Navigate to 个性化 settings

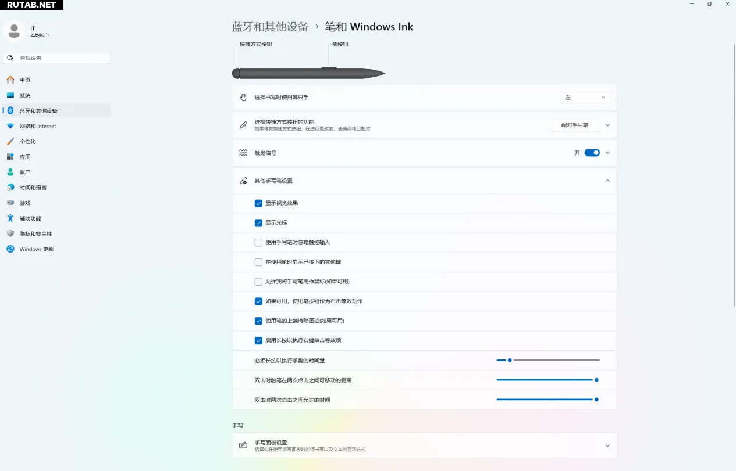56,141
